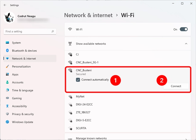Image resolution: width=196 pixels, height=140 pixels.
Task: Click the Wi-Fi icon next to CNC_Busteni
Action: tap(70, 71)
